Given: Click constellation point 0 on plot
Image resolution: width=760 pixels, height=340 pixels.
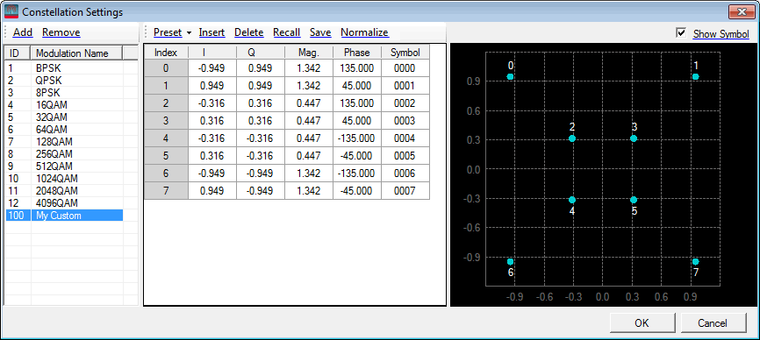Looking at the screenshot, I should pos(510,76).
